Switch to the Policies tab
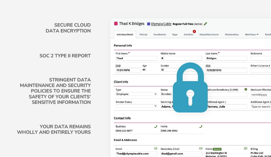The height and width of the screenshot is (157, 271). (x=143, y=35)
